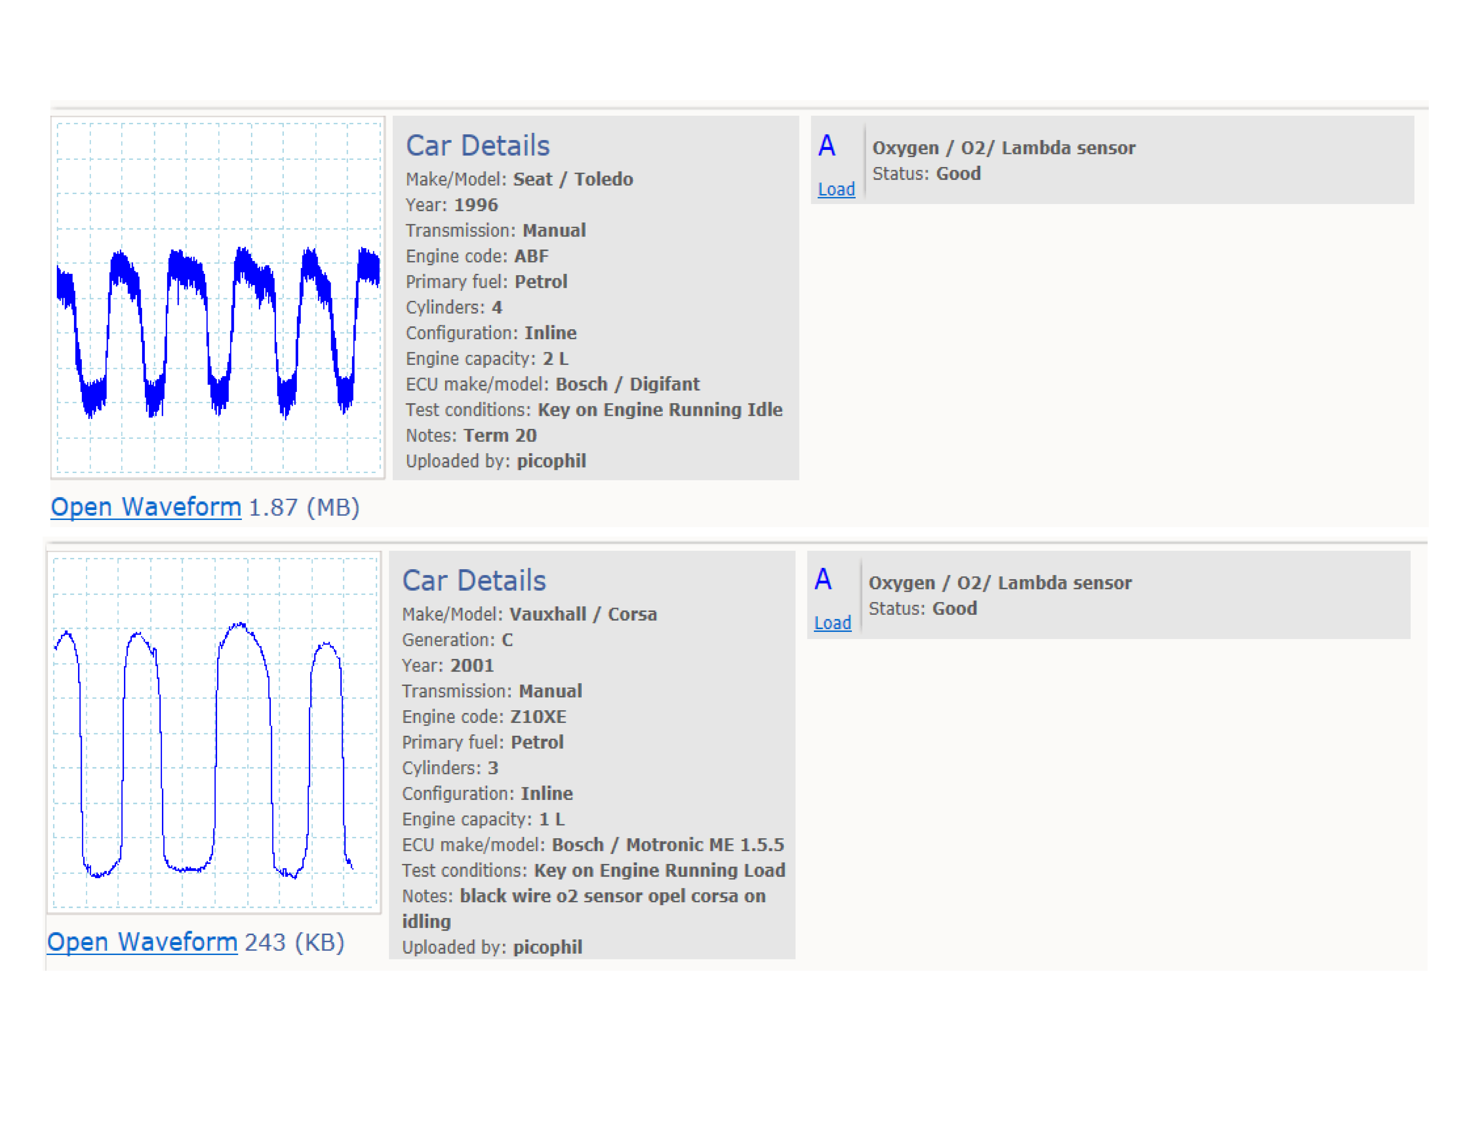Click Cylinders 4 text
The width and height of the screenshot is (1461, 1121).
[x=454, y=308]
